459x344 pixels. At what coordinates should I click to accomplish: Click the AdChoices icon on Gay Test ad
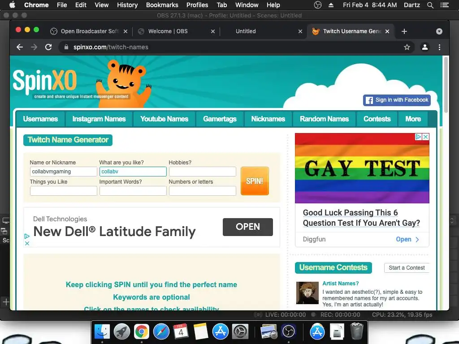tap(419, 137)
